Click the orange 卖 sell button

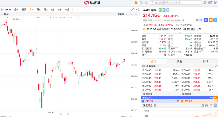coord(210,20)
